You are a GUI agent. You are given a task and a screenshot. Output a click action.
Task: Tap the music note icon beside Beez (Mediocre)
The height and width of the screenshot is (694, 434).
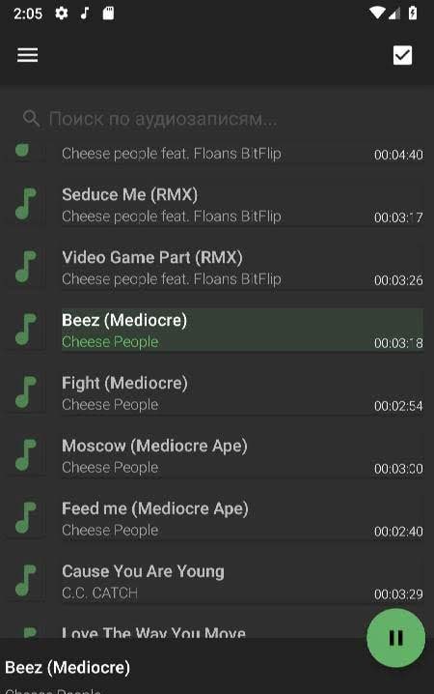(26, 331)
